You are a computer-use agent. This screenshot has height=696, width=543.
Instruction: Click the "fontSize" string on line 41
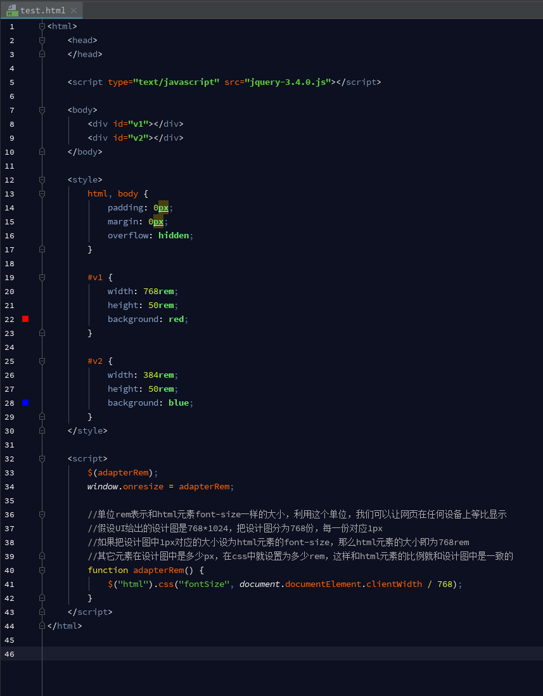pos(204,584)
